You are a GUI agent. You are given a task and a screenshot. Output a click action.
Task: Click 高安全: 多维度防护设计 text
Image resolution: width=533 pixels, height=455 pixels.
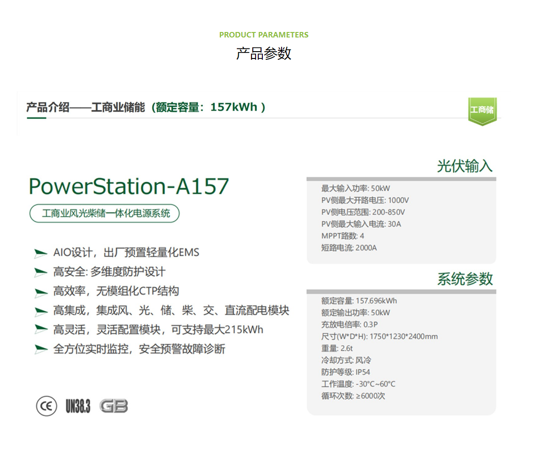(x=109, y=272)
